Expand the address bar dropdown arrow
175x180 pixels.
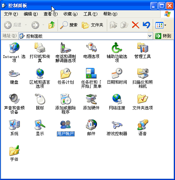[x=150, y=36]
